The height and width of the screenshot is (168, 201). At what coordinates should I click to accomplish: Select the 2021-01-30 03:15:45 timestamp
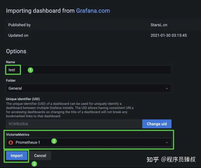(169, 36)
